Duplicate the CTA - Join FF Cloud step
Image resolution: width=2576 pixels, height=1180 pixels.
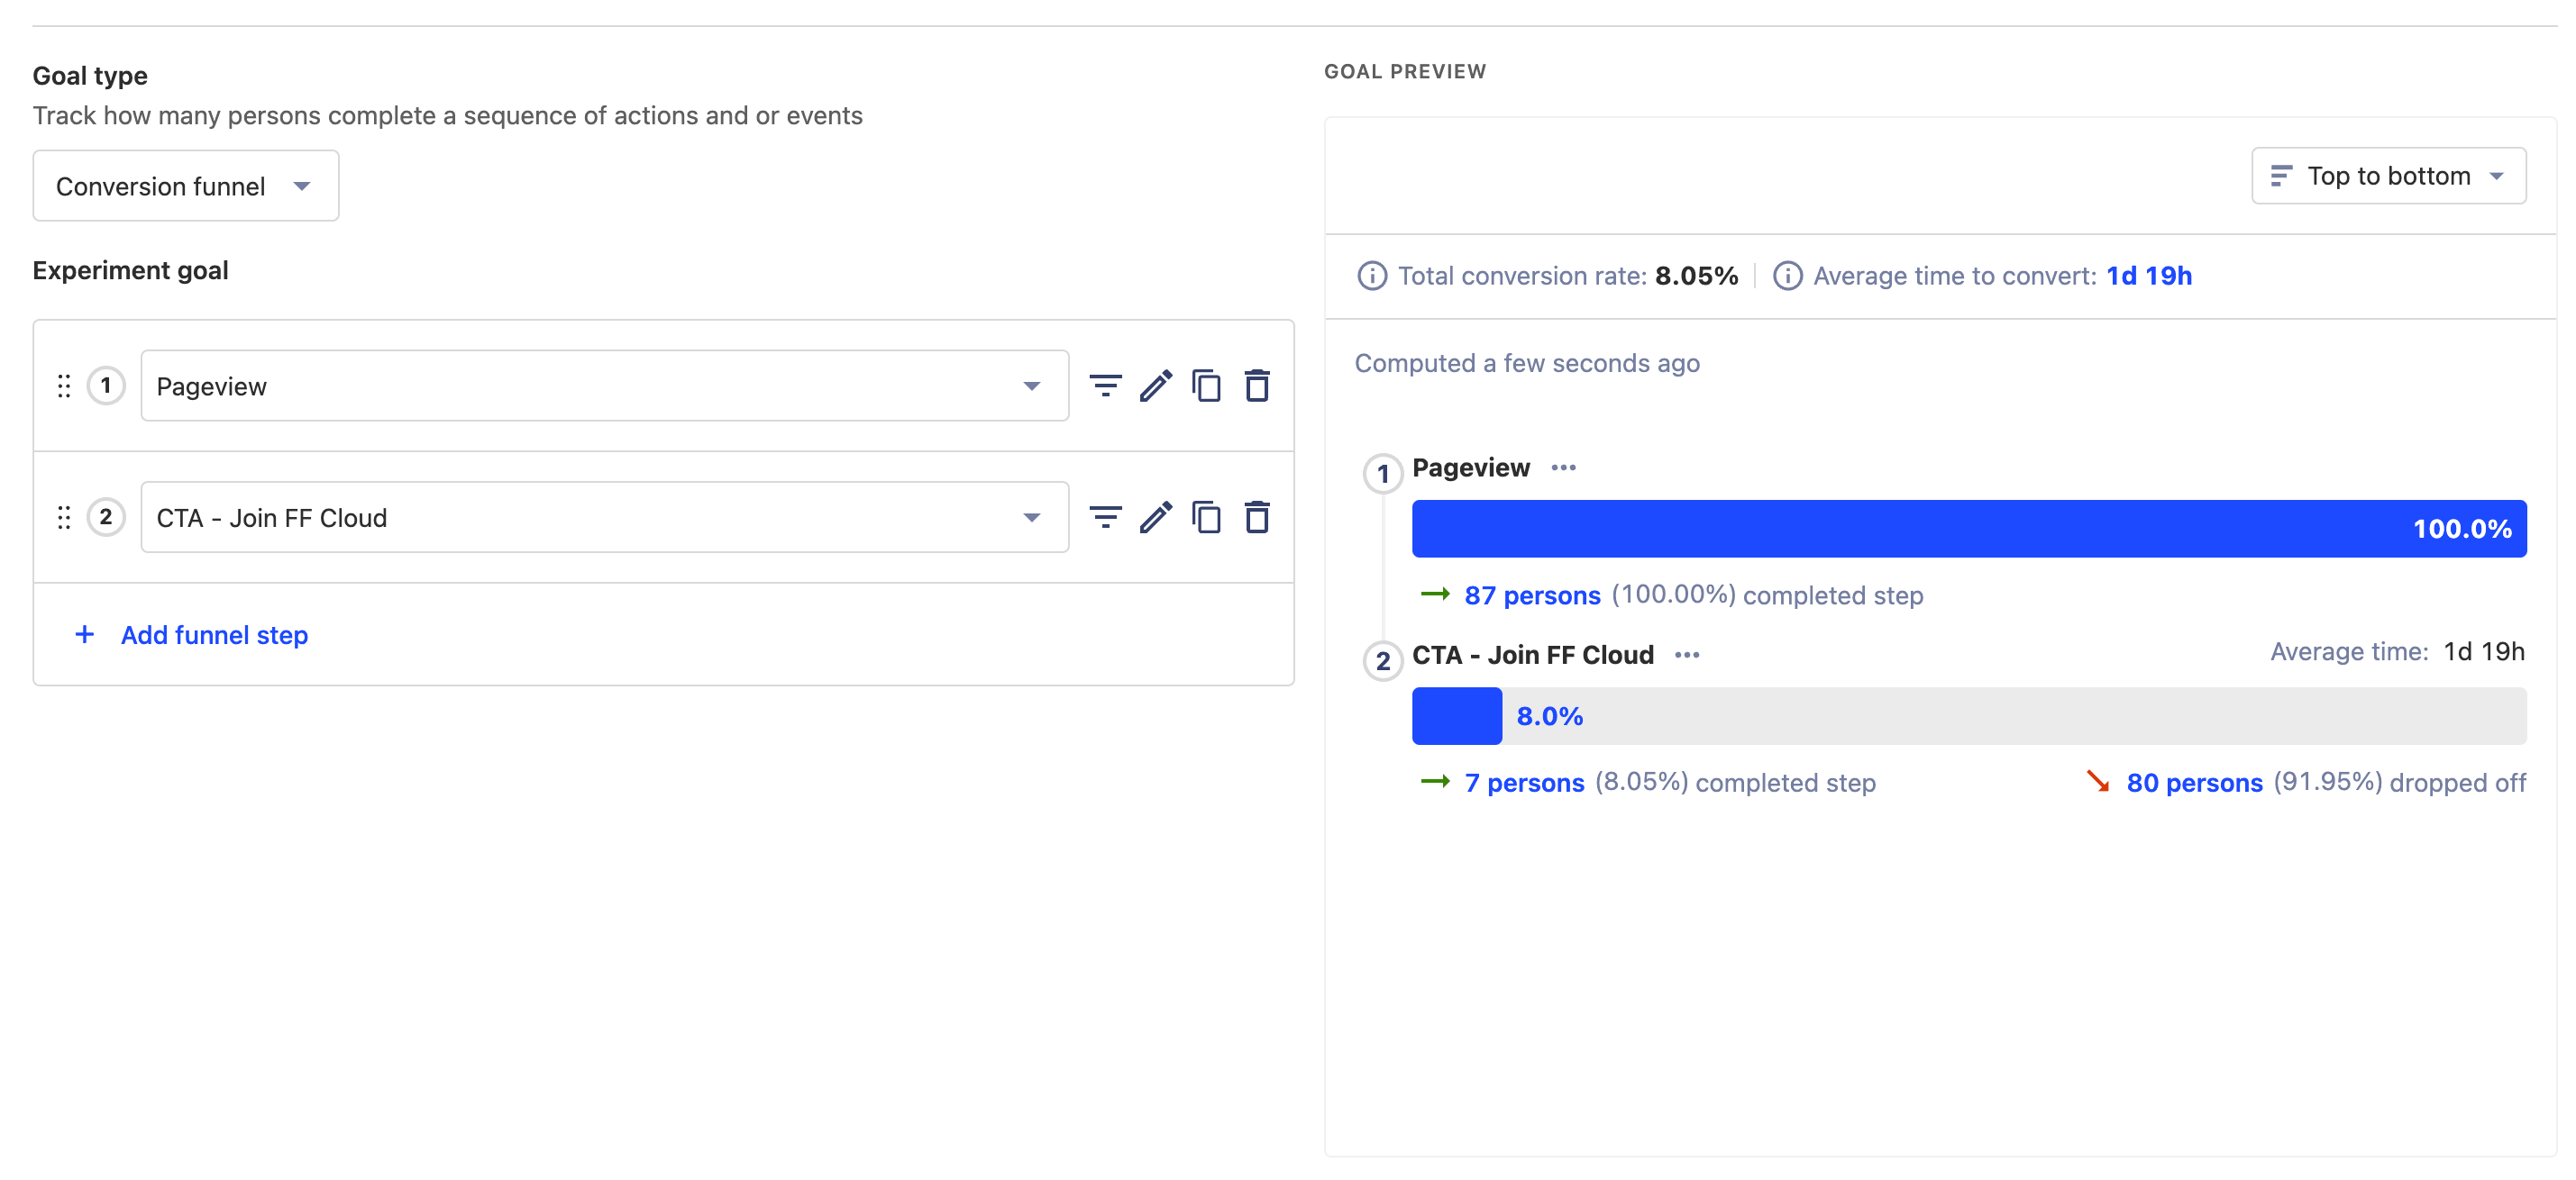[x=1207, y=516]
